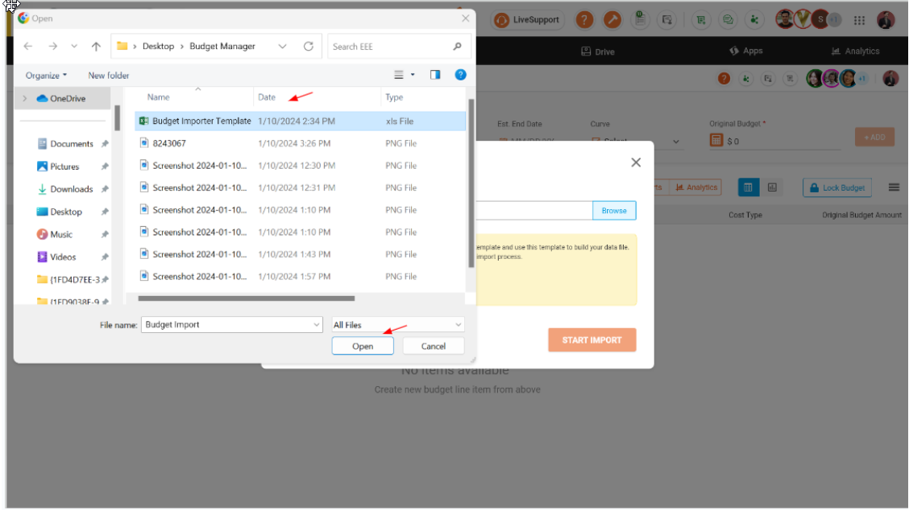Open view options dropdown arrow
The image size is (909, 510).
(413, 75)
